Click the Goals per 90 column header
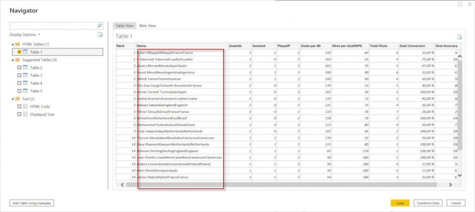This screenshot has height=212, width=475. pyautogui.click(x=315, y=46)
